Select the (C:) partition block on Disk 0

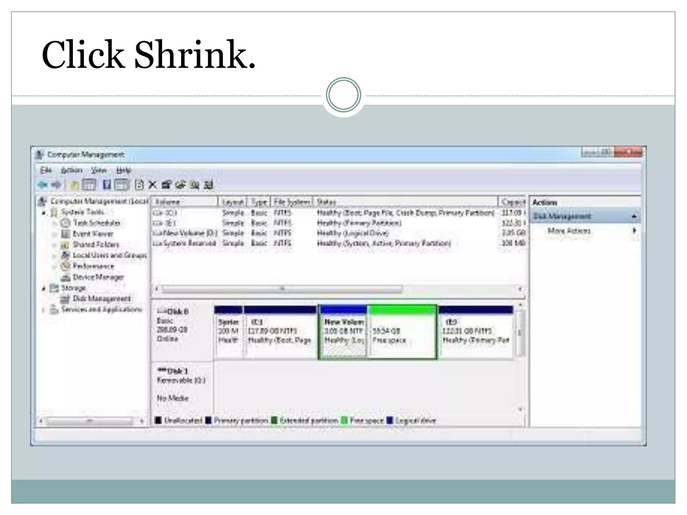point(280,332)
